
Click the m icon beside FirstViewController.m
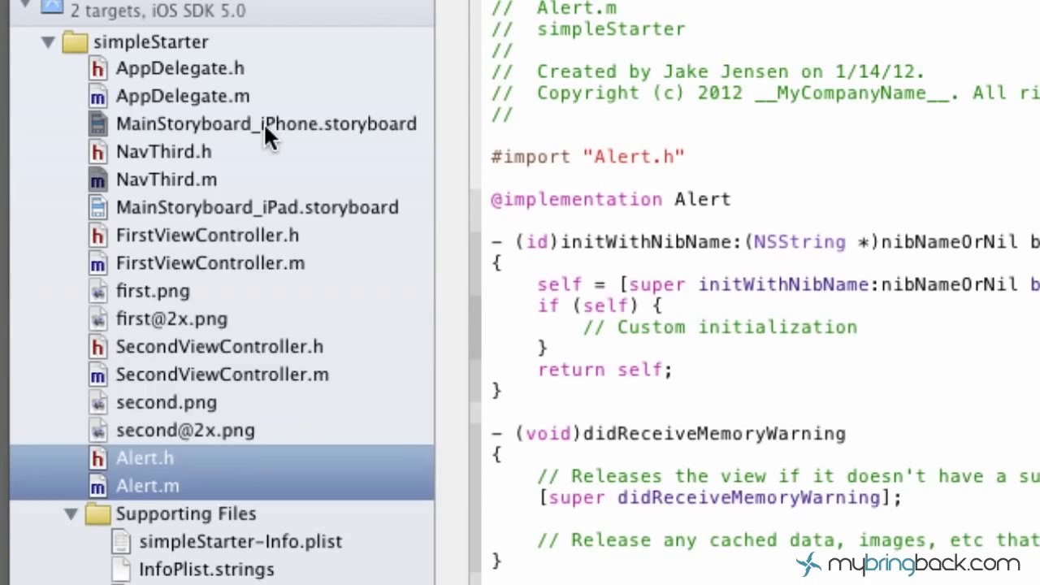(97, 264)
